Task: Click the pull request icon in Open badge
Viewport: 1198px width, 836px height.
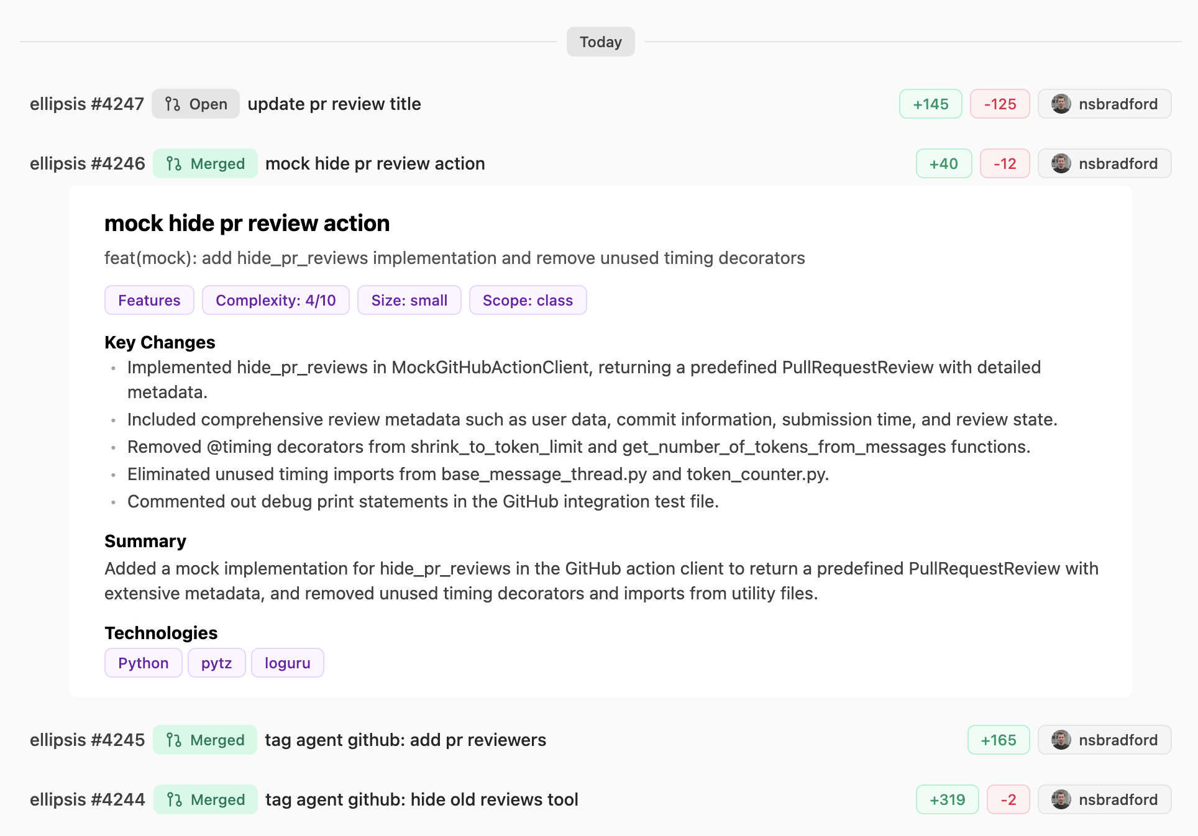Action: tap(173, 104)
